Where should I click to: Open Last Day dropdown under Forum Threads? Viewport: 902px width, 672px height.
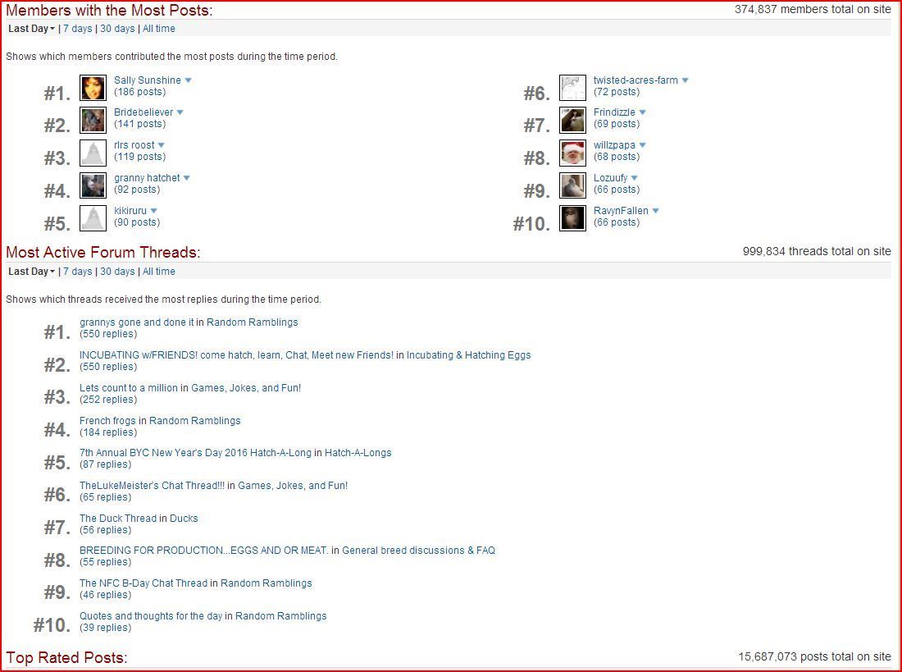pyautogui.click(x=31, y=272)
